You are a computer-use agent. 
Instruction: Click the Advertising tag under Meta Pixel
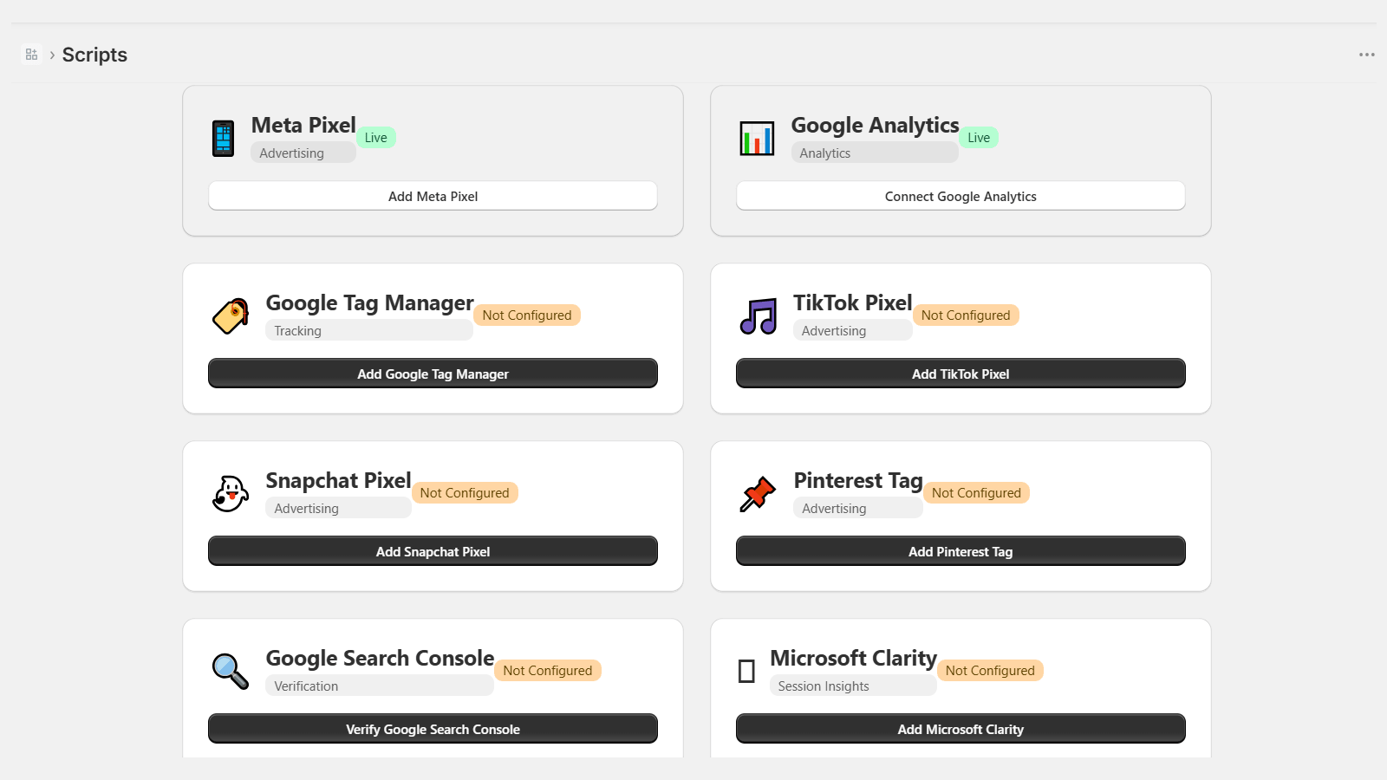coord(303,153)
